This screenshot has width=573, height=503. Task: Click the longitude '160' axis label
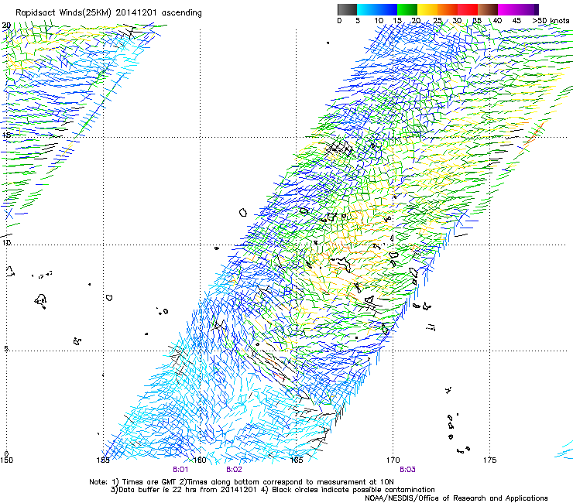coord(200,460)
